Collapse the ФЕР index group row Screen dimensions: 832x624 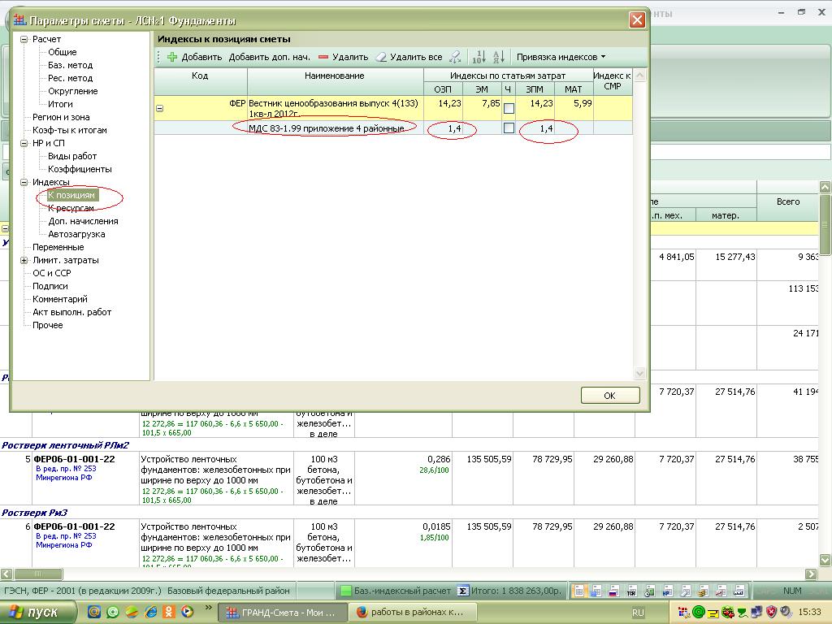160,108
